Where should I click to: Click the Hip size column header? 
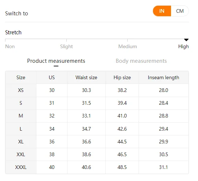(x=122, y=77)
